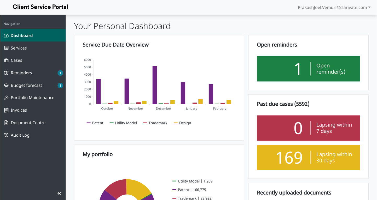Collapse the navigation sidebar
This screenshot has width=377, height=200.
point(59,193)
